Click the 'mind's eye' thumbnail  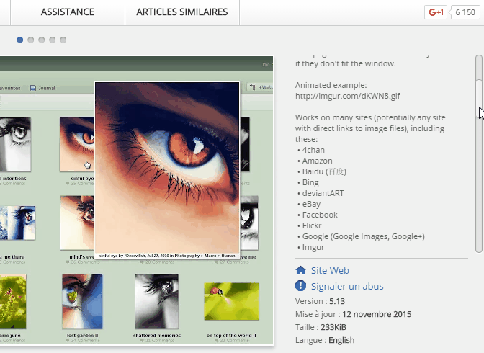click(x=78, y=223)
